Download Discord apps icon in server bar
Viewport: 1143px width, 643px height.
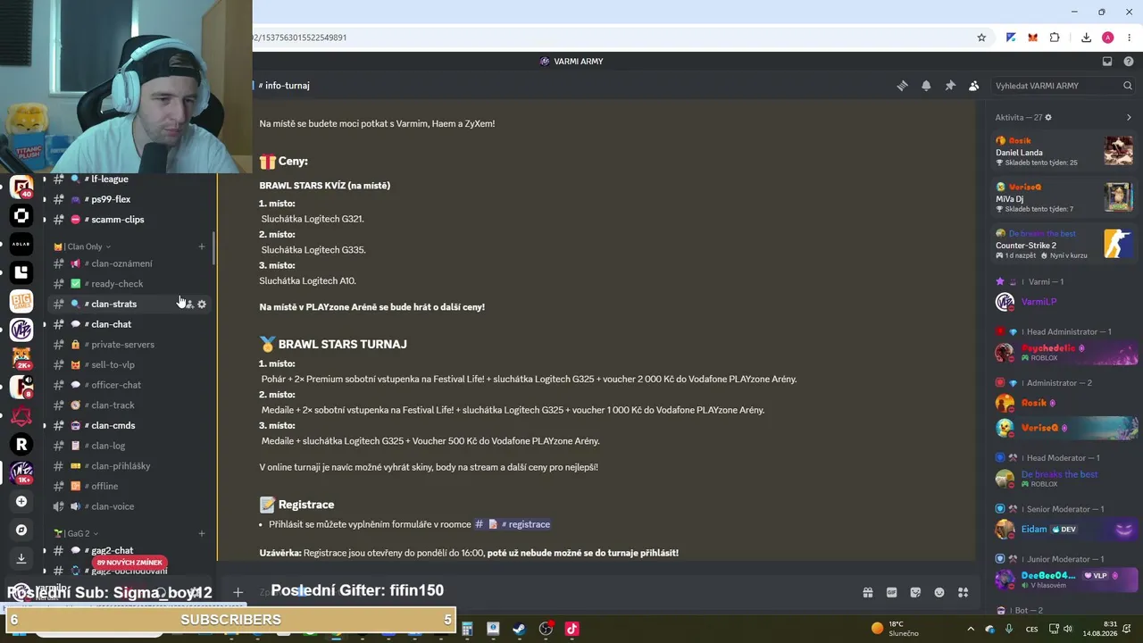click(x=21, y=558)
